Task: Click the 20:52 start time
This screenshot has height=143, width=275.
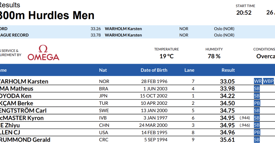Action: [x=244, y=13]
